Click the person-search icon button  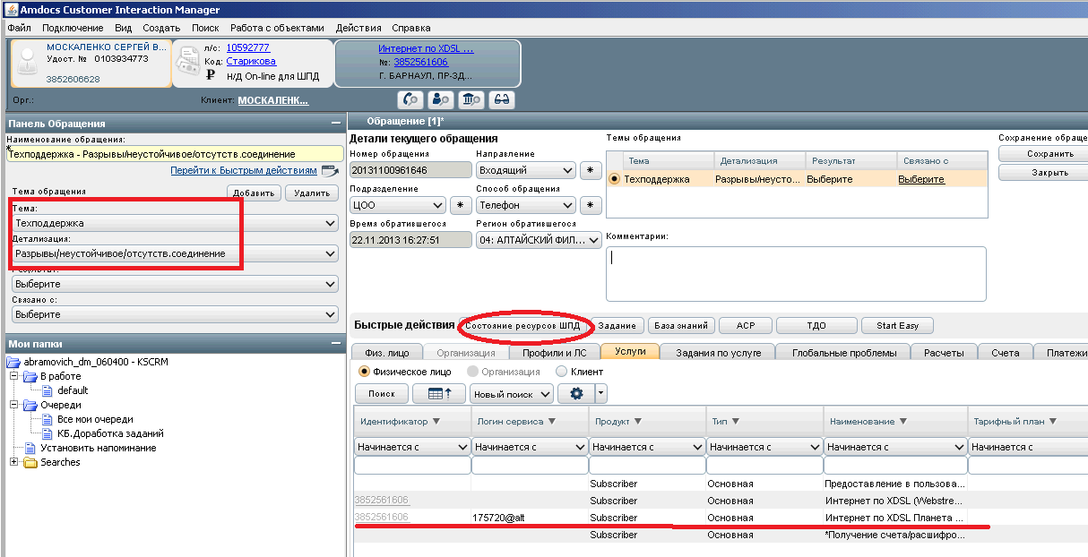tap(441, 99)
